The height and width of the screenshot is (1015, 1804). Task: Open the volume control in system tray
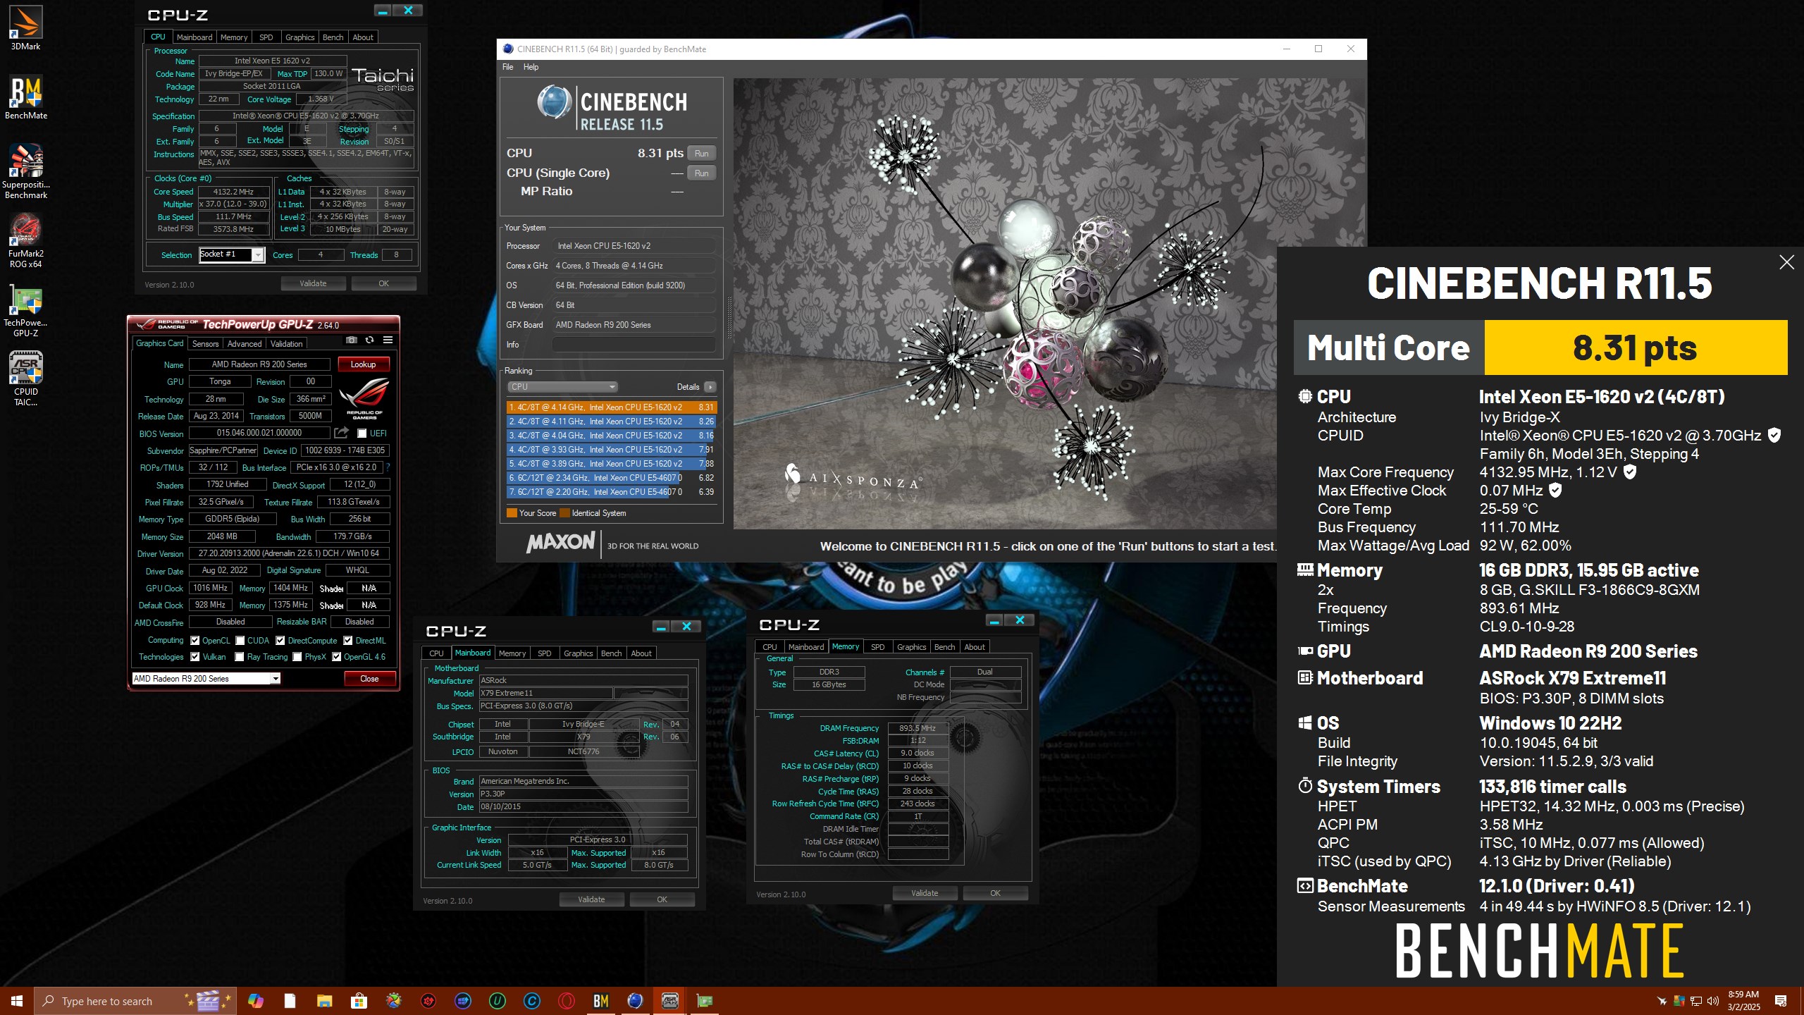pos(1712,1001)
